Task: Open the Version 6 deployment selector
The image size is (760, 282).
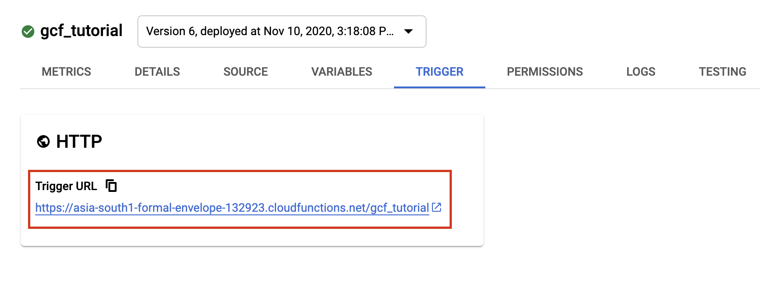Action: tap(282, 32)
